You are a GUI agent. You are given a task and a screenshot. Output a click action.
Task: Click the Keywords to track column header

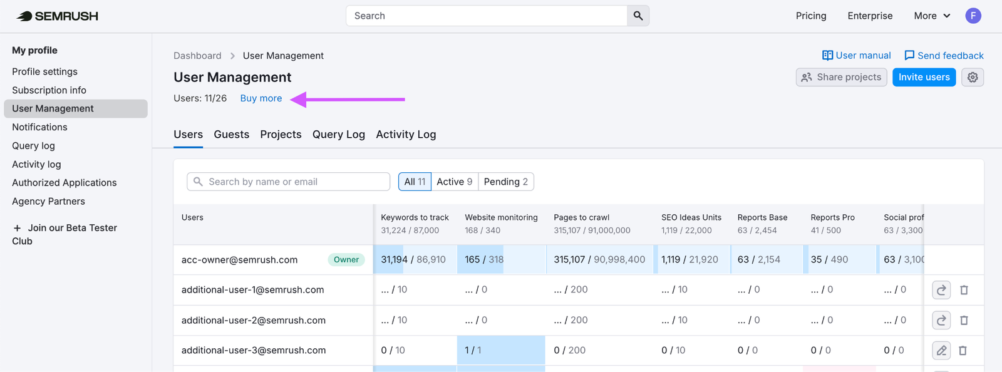pyautogui.click(x=415, y=217)
